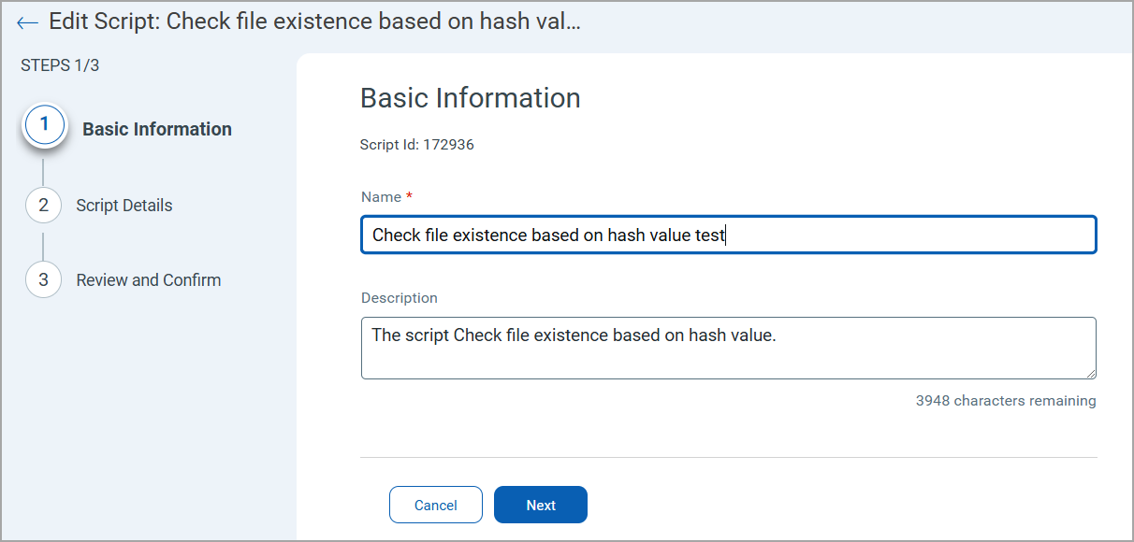Click the red required asterisk by Name
Viewport: 1134px width, 542px height.
point(410,196)
